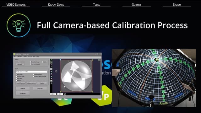Click the undo arrow at top of viewer toolbar
Screen dimensions: 201x113
coord(51,60)
